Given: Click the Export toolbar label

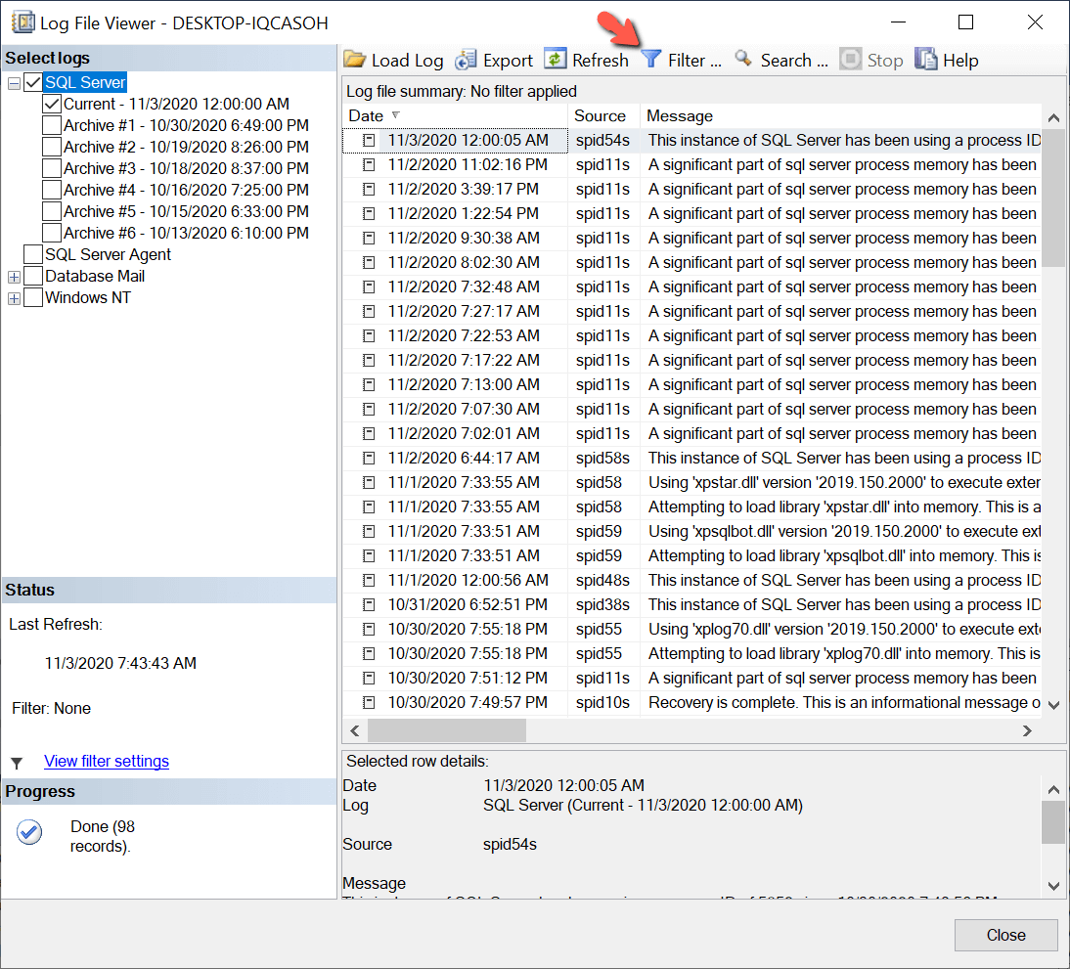Looking at the screenshot, I should [x=508, y=60].
